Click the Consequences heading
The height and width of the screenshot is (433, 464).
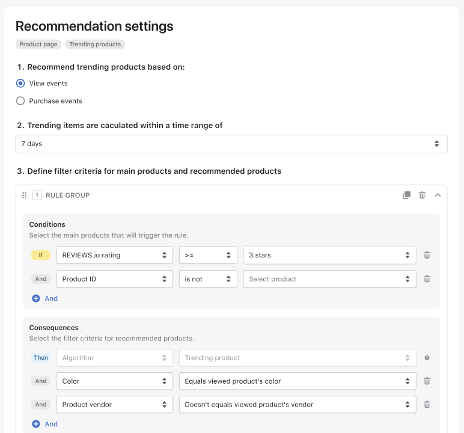pos(54,328)
